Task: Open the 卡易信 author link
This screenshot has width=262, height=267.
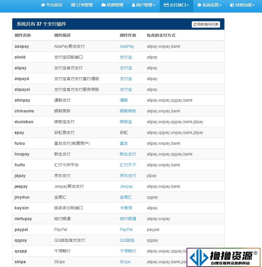Action: pyautogui.click(x=126, y=208)
